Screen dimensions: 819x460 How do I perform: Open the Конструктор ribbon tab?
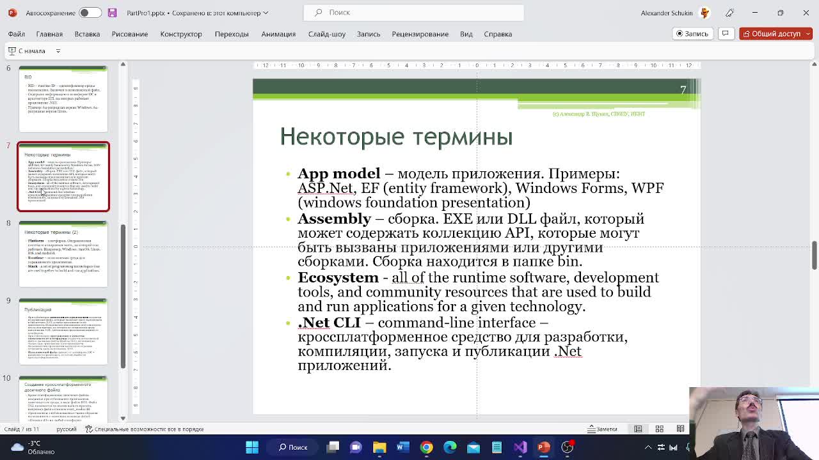tap(181, 34)
